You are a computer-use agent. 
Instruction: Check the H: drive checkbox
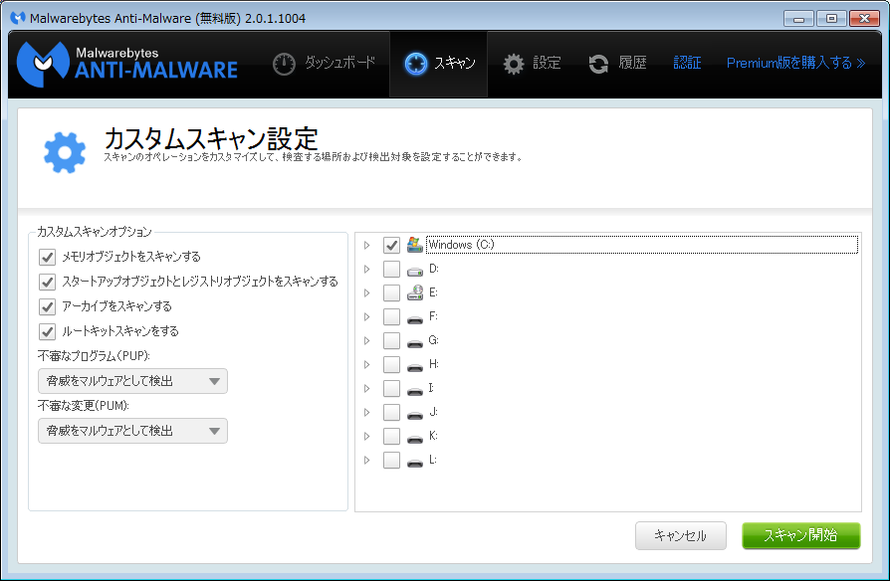pyautogui.click(x=391, y=364)
